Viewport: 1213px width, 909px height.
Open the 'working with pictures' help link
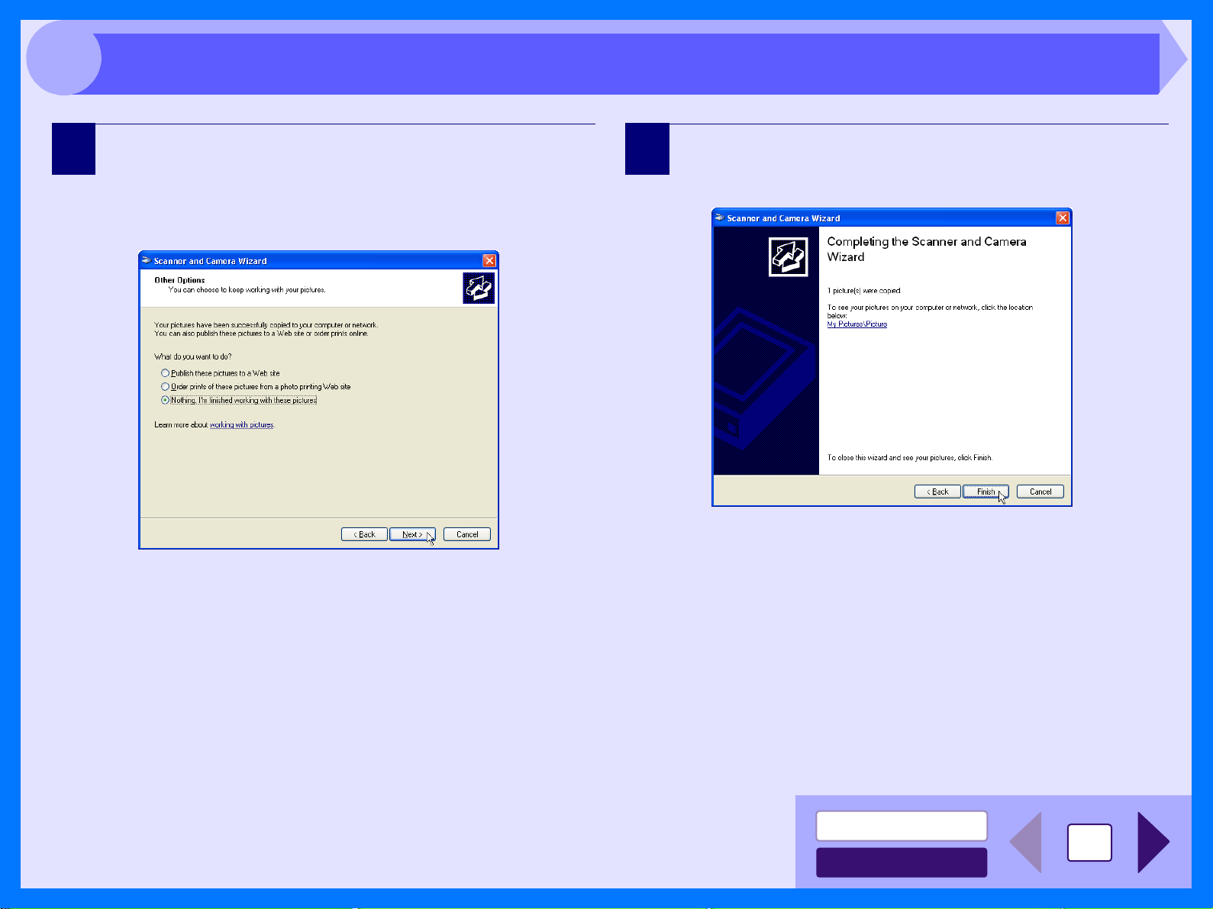[x=241, y=425]
